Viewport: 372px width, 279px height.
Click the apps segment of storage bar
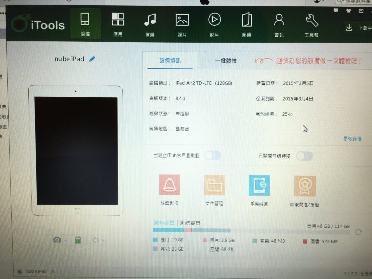[x=168, y=230]
